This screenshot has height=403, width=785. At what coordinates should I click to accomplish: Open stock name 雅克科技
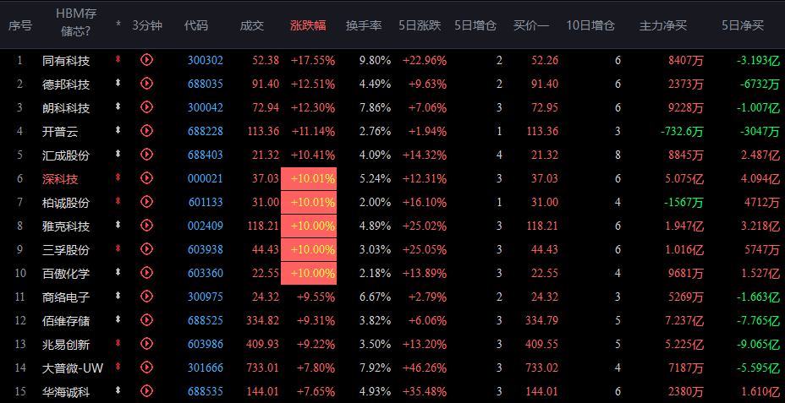[66, 226]
